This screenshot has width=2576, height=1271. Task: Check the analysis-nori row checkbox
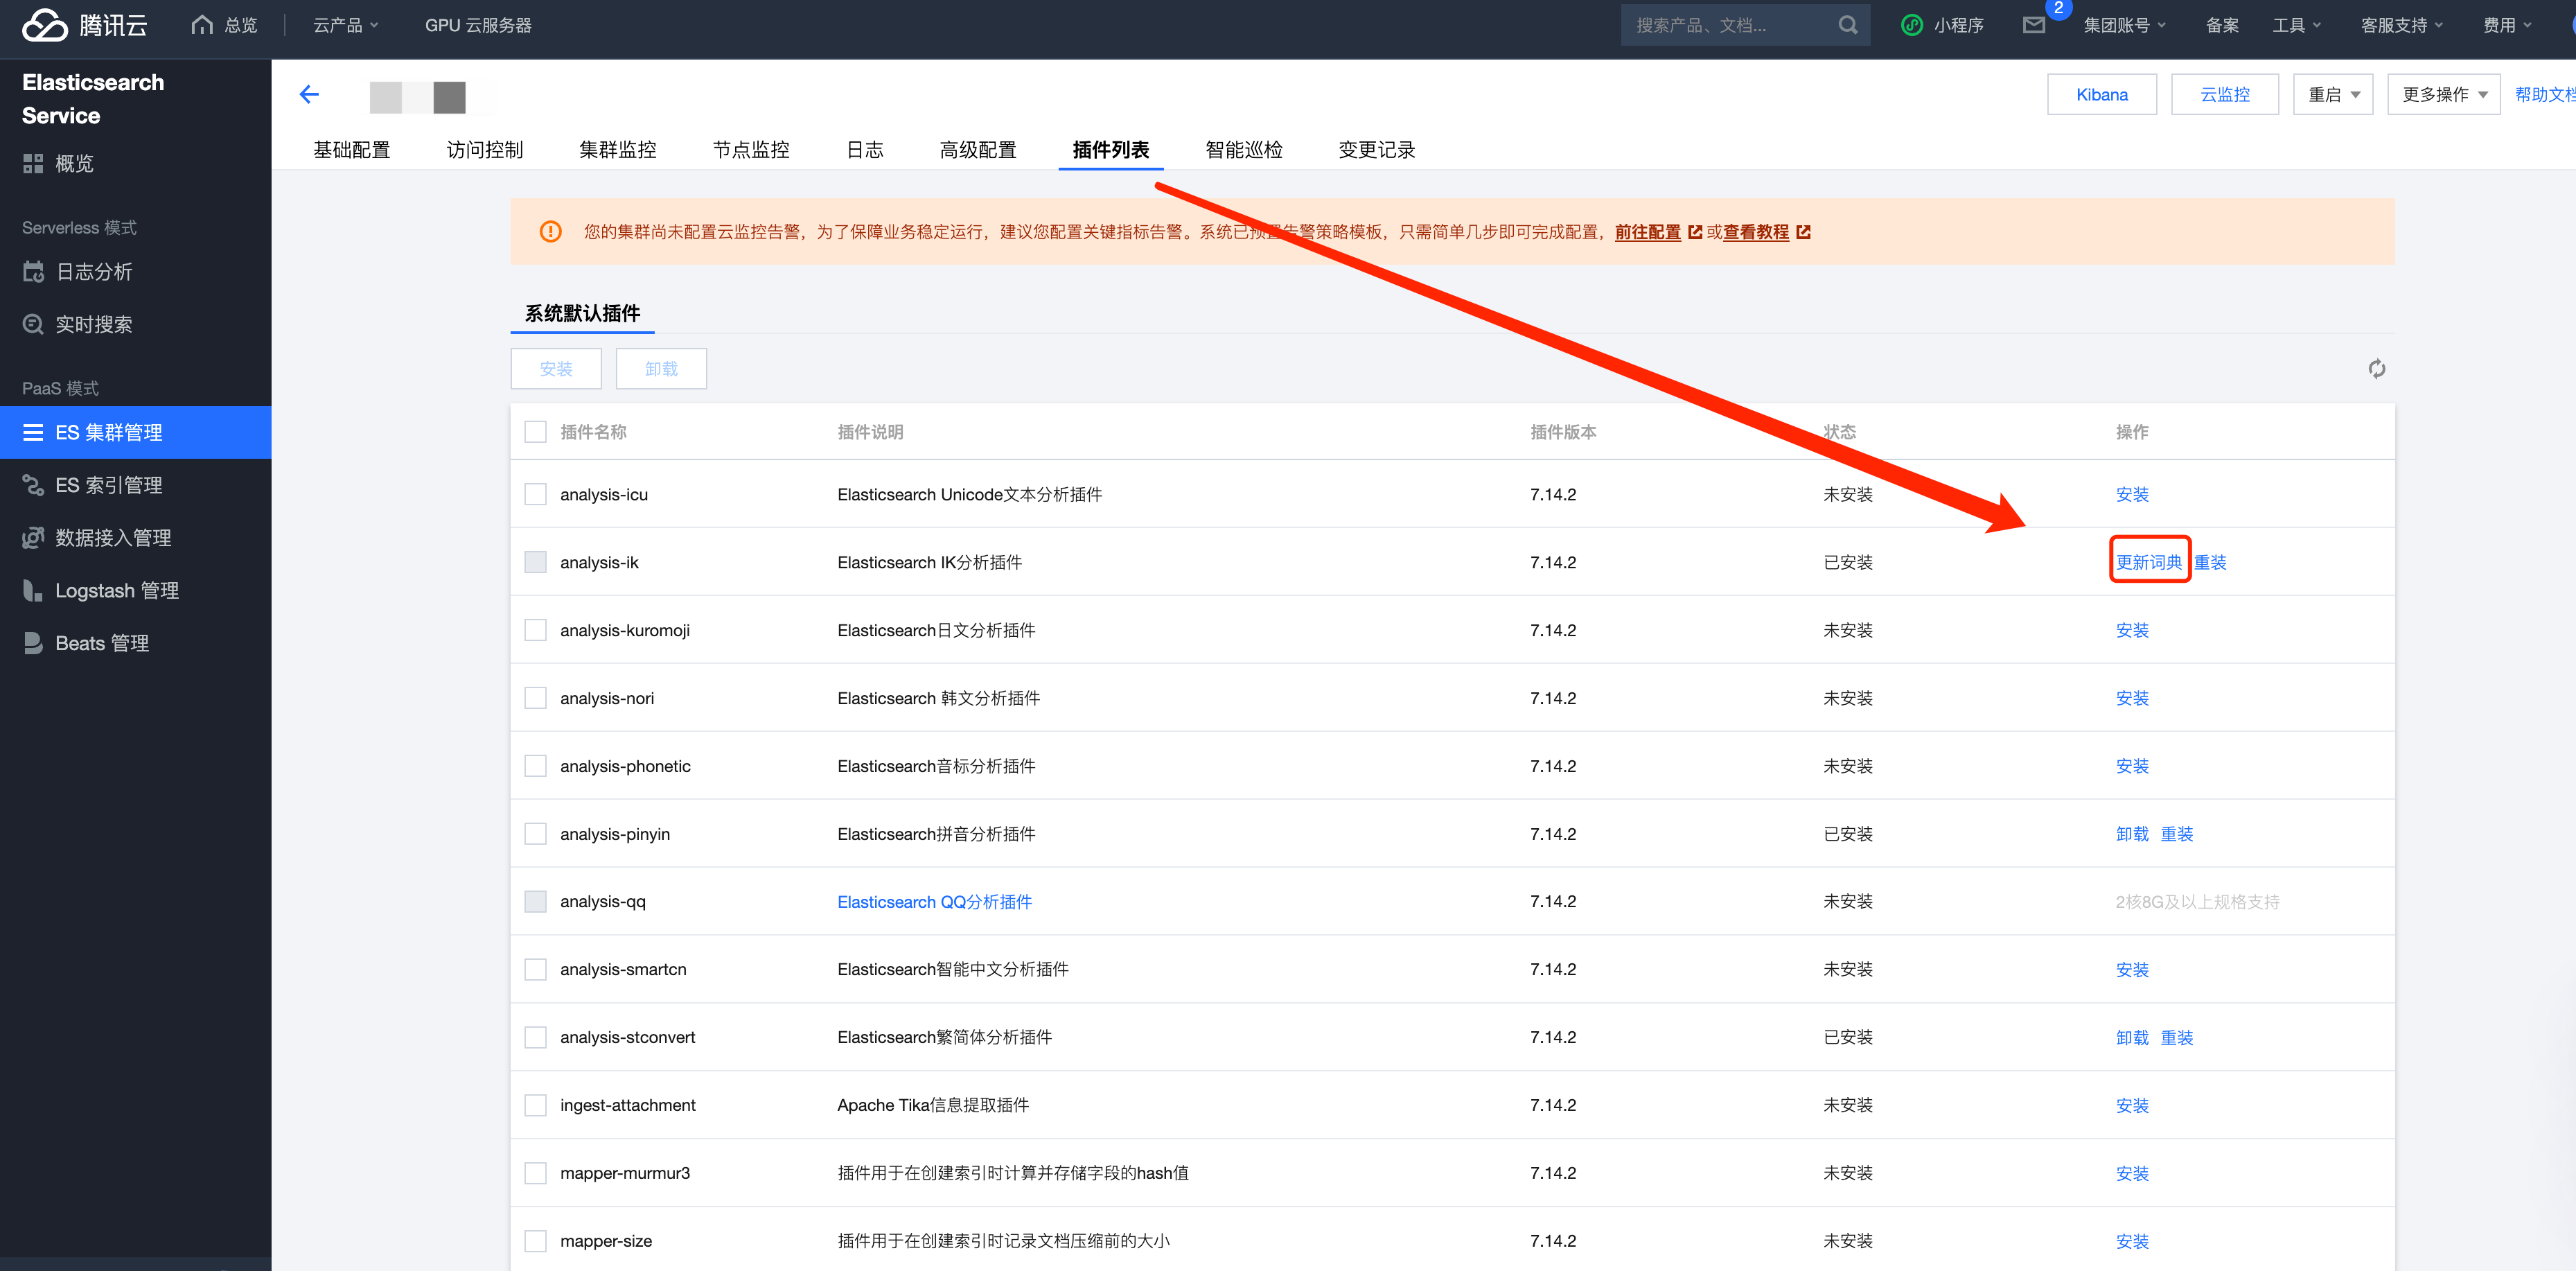(x=535, y=698)
